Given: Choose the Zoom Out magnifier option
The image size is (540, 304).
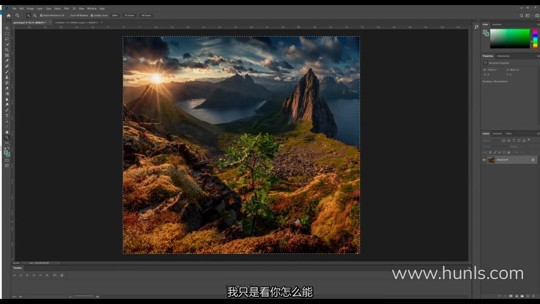Looking at the screenshot, I should (35, 16).
